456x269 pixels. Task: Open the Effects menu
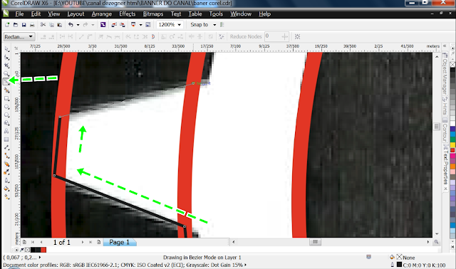(x=127, y=14)
